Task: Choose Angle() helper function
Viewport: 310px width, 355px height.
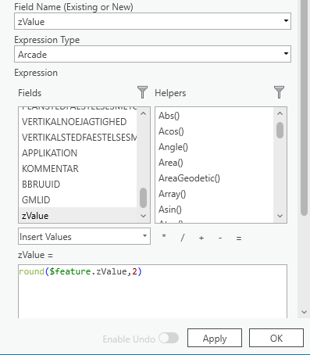Action: pos(215,147)
